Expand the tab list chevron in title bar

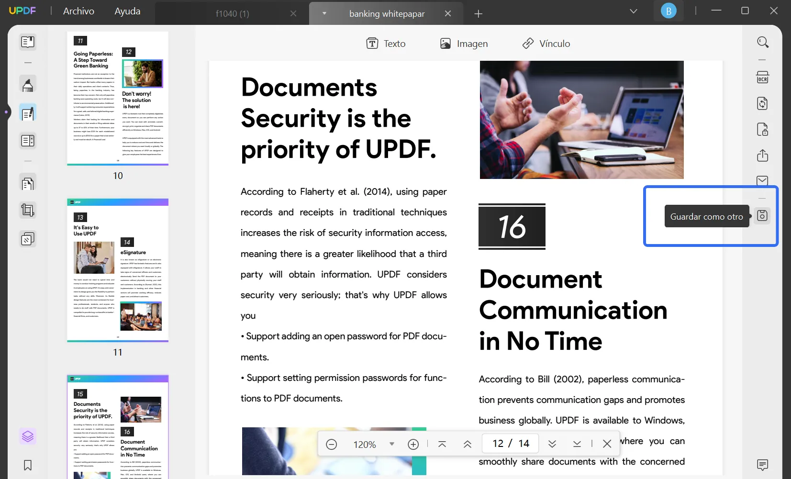[x=634, y=11]
